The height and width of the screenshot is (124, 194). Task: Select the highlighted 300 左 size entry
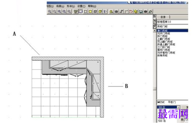click(x=167, y=107)
